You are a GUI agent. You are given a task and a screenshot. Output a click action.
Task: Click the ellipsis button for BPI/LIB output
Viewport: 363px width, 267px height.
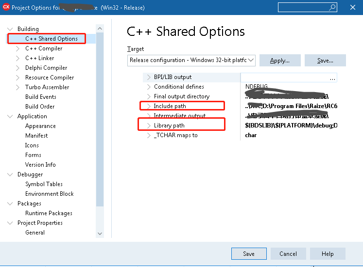[332, 78]
